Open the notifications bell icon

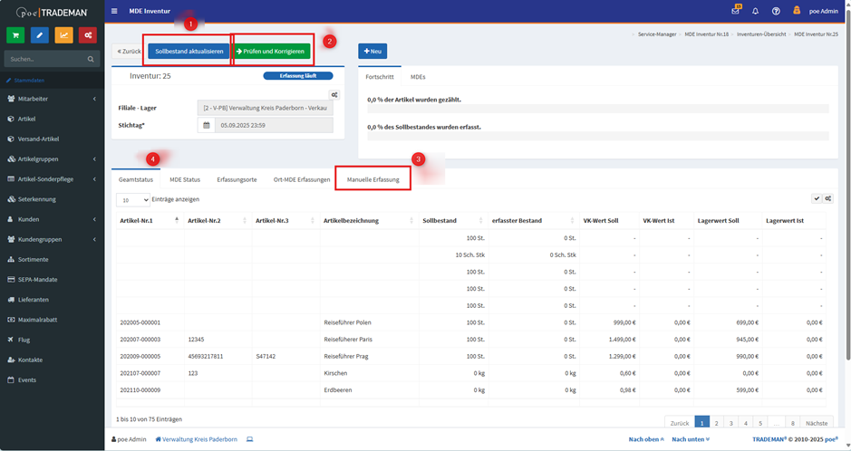tap(755, 11)
